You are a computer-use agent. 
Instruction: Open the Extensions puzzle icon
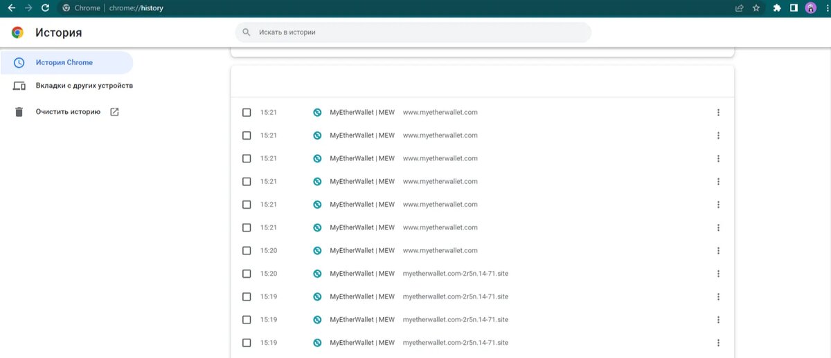777,8
